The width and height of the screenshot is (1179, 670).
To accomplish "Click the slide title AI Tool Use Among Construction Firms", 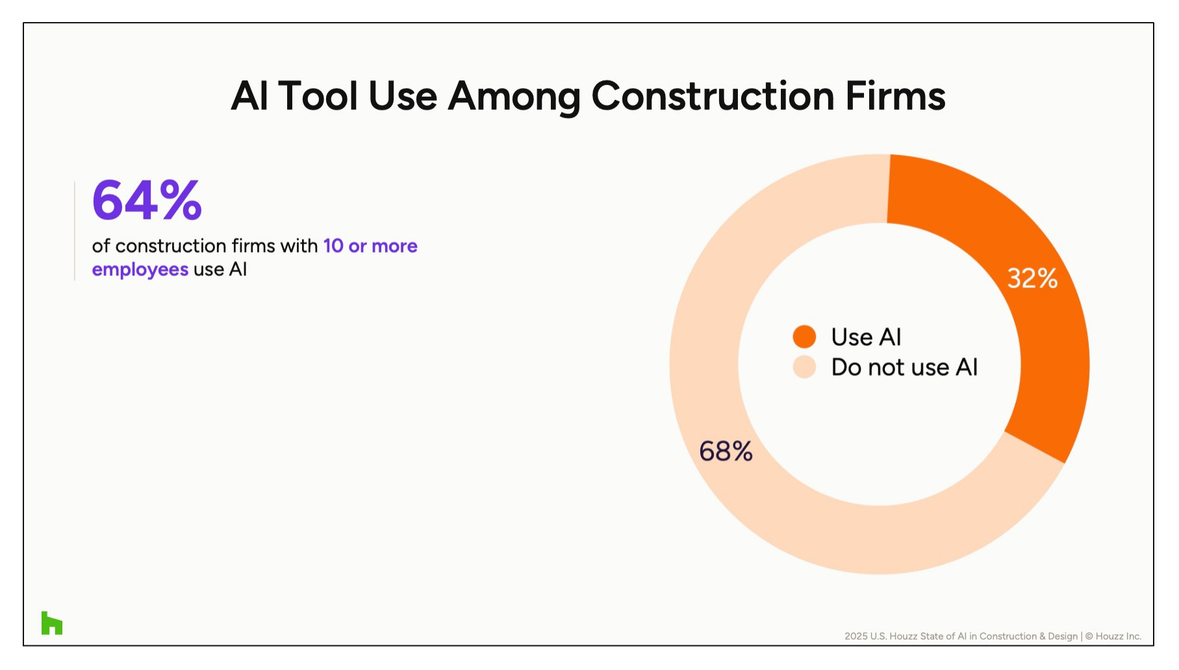I will pos(588,96).
